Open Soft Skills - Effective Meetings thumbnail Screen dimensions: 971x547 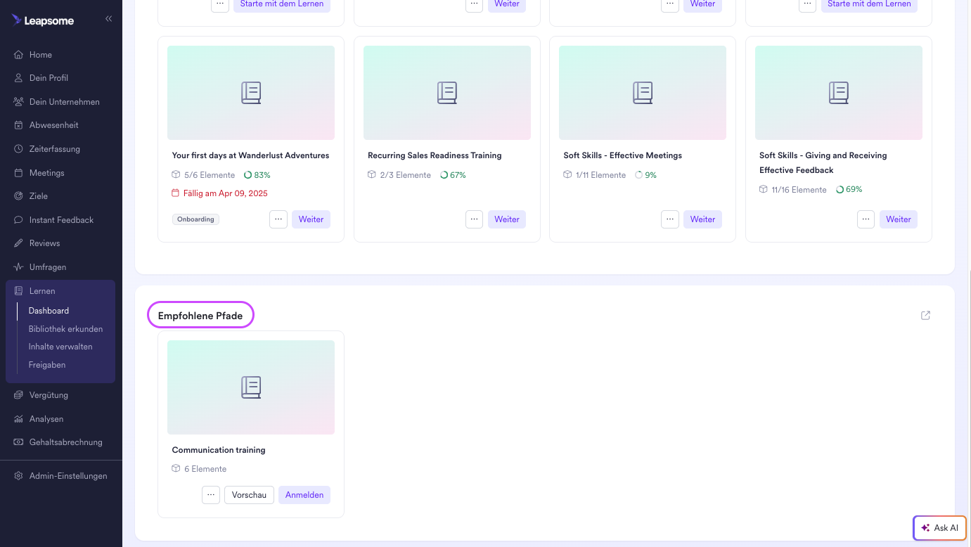point(643,93)
